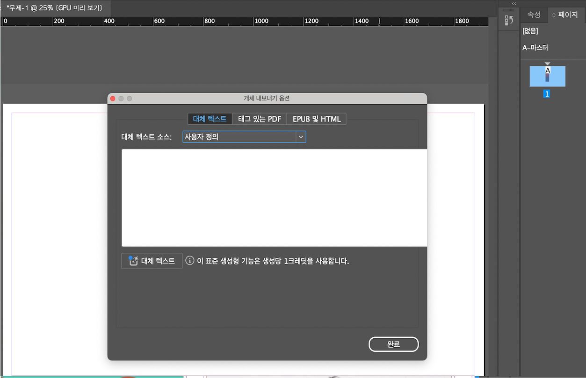Screen dimensions: 586x378
Task: Click into the large alt text field
Action: point(274,198)
